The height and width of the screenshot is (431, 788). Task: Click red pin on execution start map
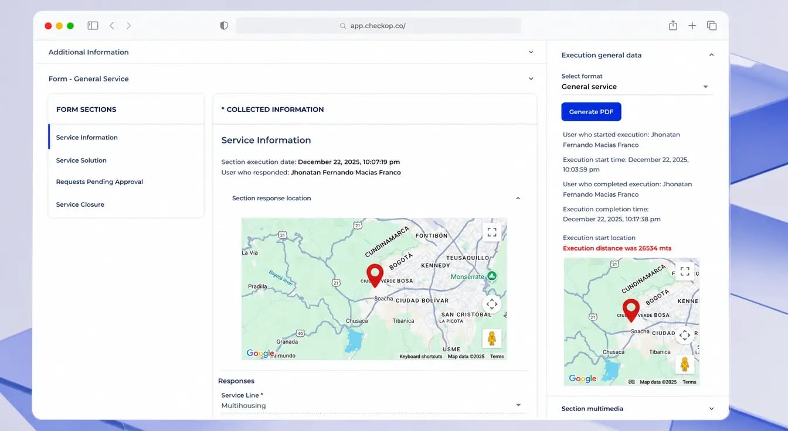click(631, 310)
